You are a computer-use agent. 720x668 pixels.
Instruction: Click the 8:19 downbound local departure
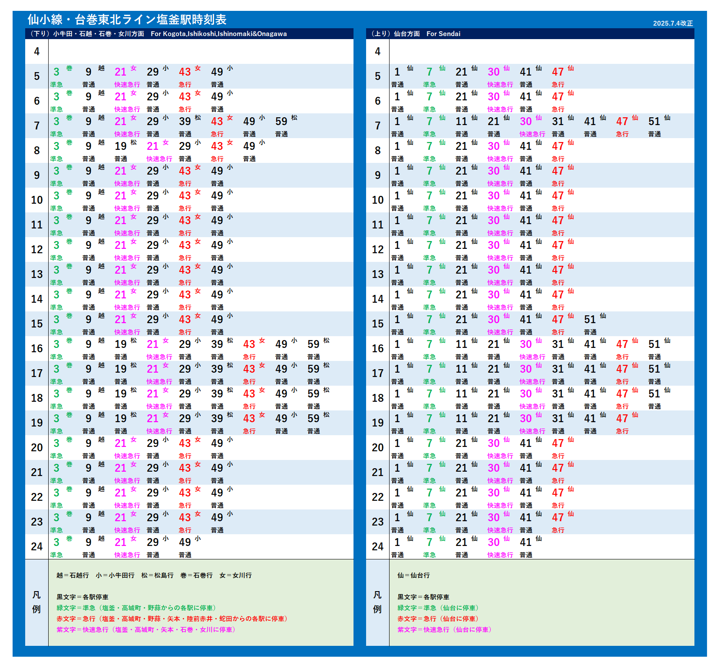tap(121, 146)
